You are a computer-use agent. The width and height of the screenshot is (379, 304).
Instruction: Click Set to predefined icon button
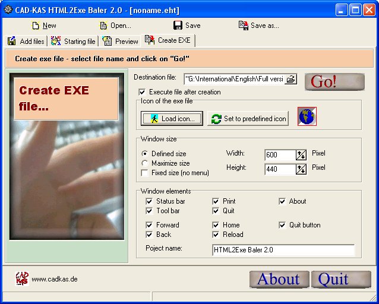[248, 119]
